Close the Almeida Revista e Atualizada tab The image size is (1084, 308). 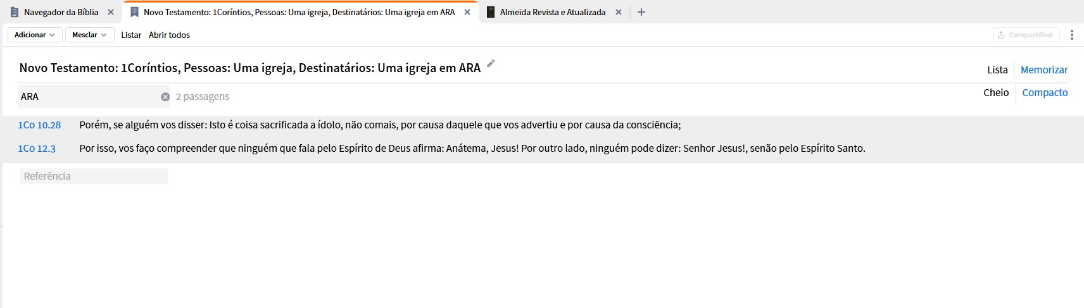tap(619, 12)
